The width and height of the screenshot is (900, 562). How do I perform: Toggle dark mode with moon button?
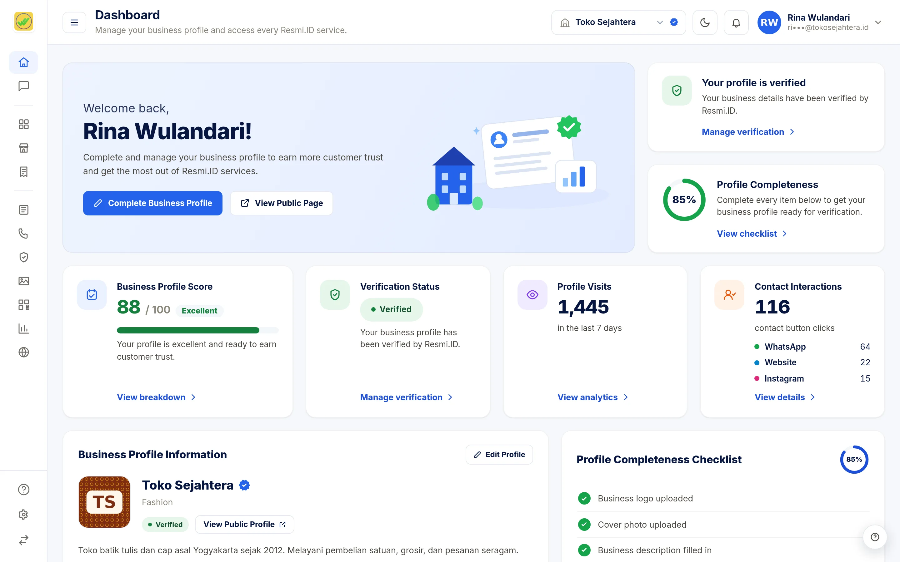(705, 22)
